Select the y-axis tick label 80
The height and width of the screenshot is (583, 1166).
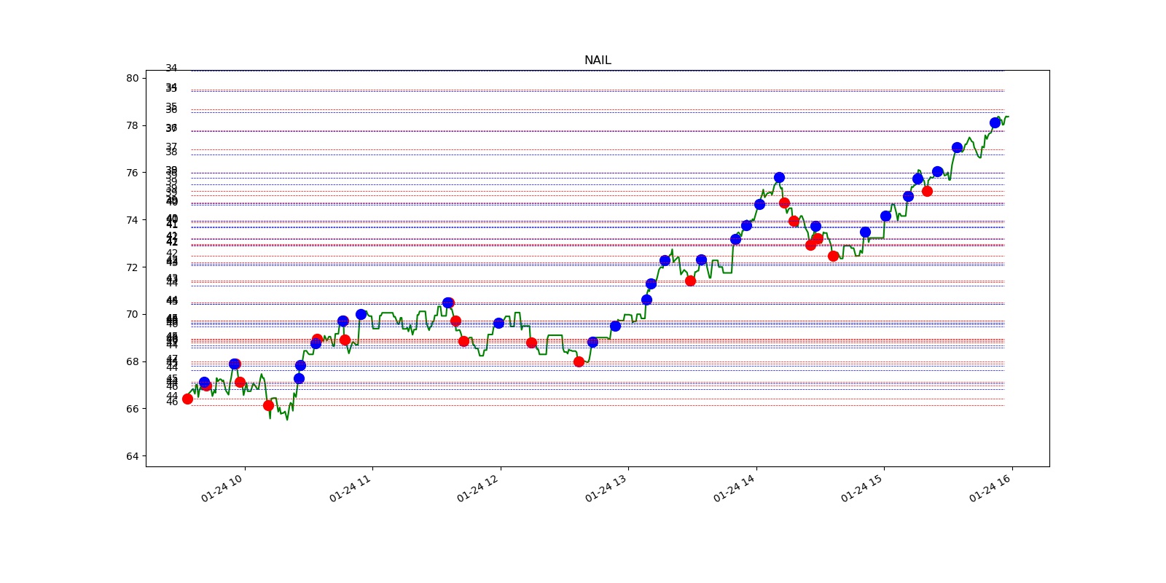coord(132,78)
